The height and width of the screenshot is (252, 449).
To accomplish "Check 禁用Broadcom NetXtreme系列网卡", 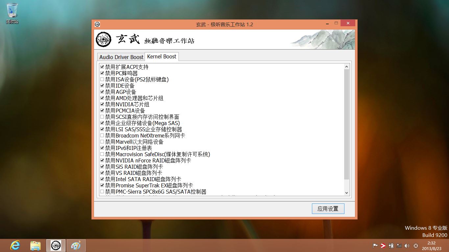I will pyautogui.click(x=102, y=136).
